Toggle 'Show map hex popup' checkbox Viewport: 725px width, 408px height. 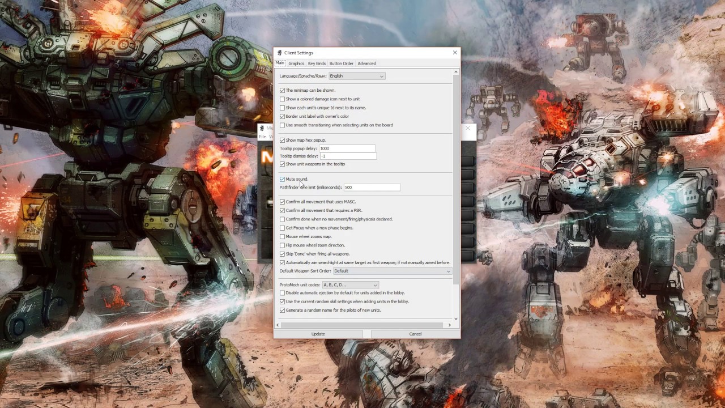point(283,140)
